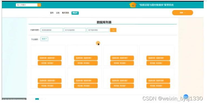Open the 相关资讯 navigation item
This screenshot has width=207, height=104.
point(65,13)
